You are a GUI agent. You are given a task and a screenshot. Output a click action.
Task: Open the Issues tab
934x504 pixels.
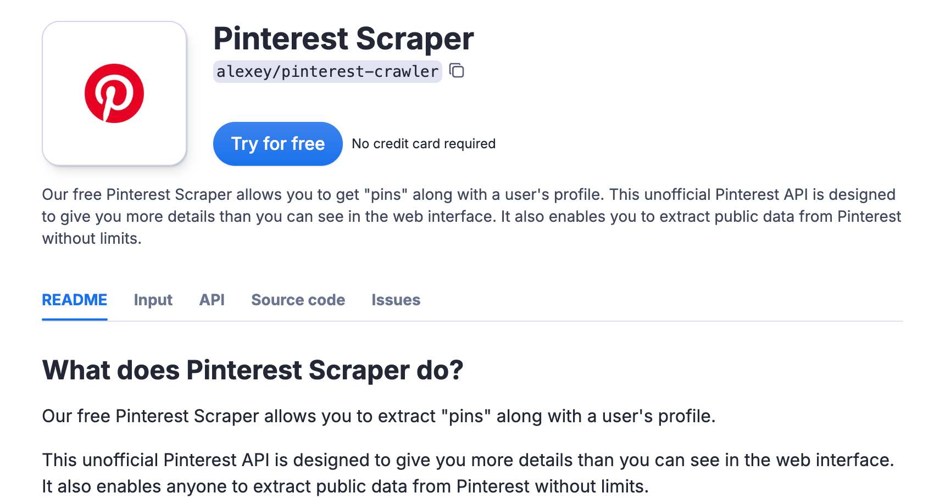pos(396,300)
